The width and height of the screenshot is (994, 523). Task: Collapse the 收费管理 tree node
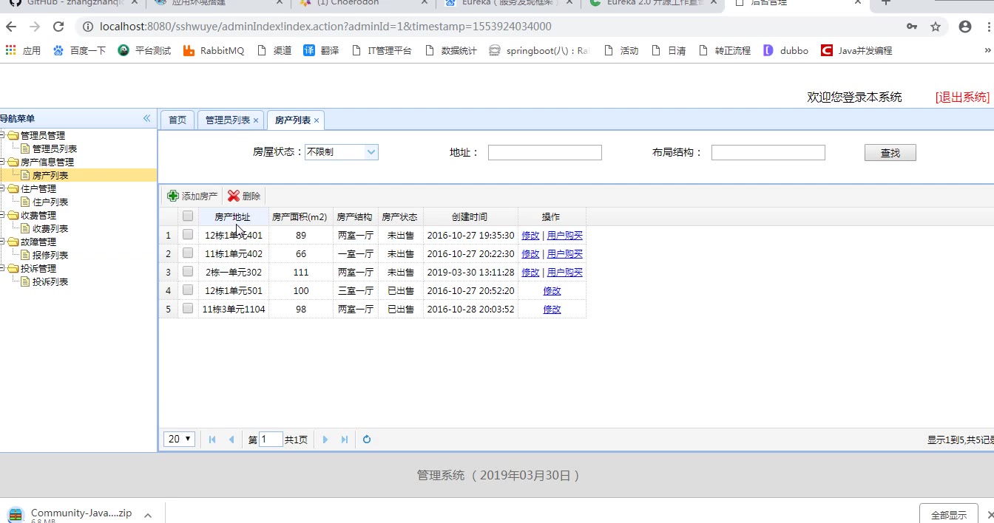pyautogui.click(x=3, y=215)
